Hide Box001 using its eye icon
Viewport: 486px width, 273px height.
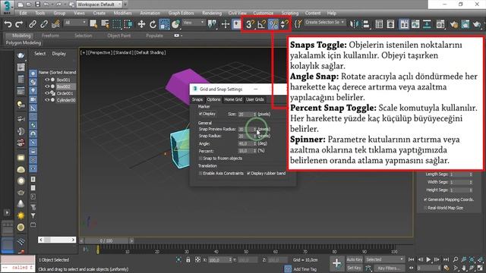click(x=47, y=80)
